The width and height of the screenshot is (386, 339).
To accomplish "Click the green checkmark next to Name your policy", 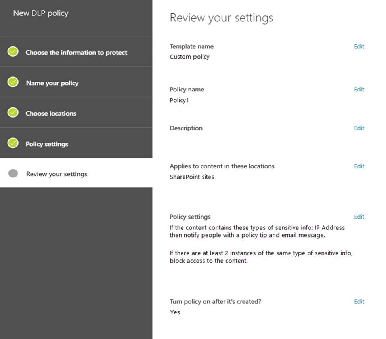I will pyautogui.click(x=13, y=82).
